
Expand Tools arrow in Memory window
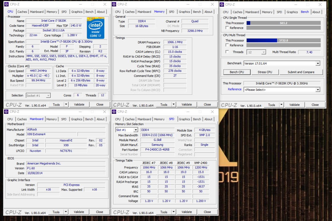pos(174,104)
